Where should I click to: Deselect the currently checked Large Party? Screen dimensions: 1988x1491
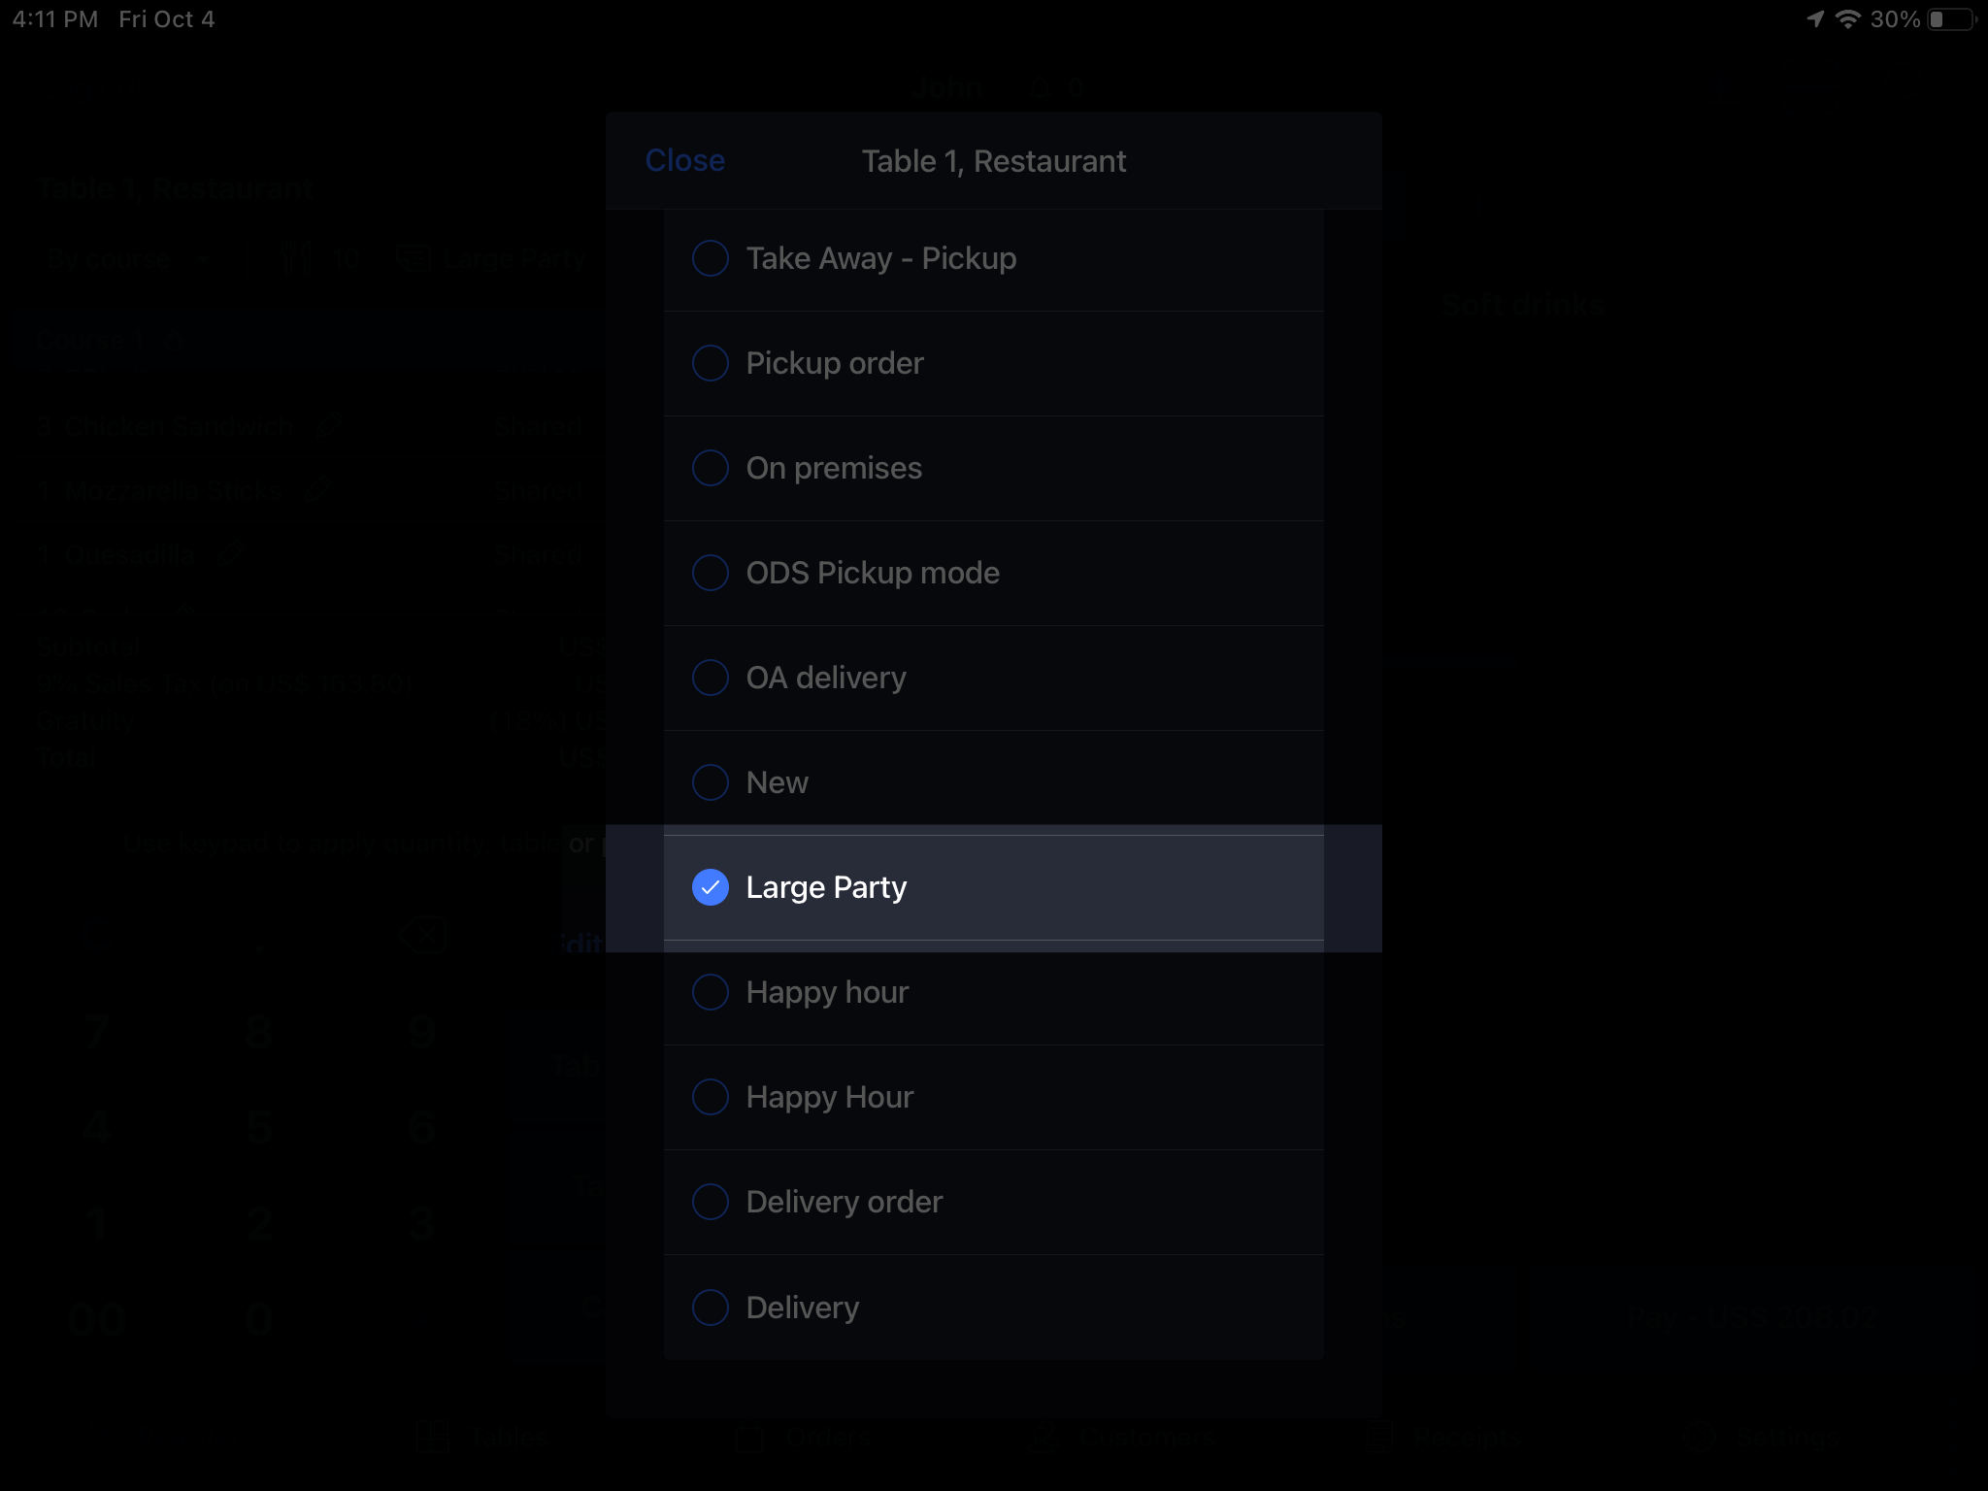(710, 888)
